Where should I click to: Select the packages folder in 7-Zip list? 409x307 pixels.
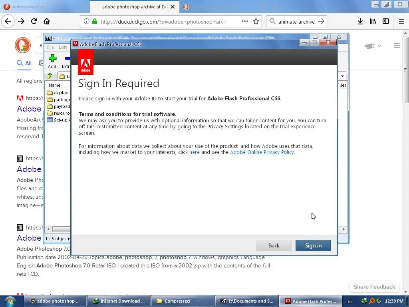pyautogui.click(x=58, y=100)
